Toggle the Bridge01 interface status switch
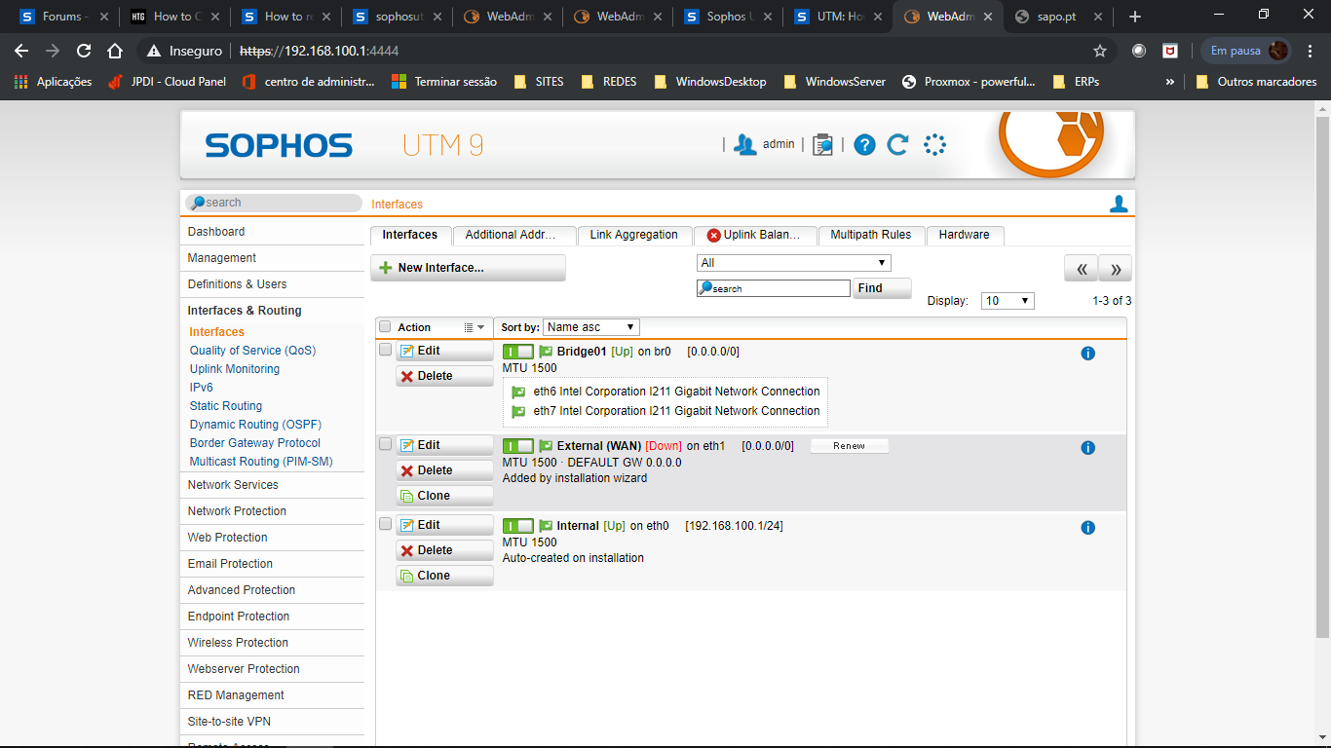1331x748 pixels. coord(518,352)
